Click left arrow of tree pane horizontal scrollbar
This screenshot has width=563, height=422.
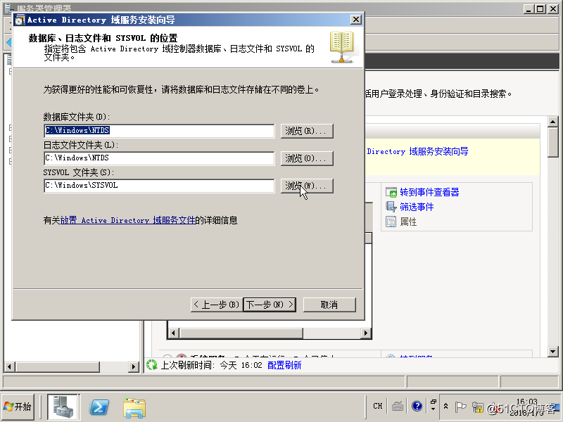[x=9, y=366]
